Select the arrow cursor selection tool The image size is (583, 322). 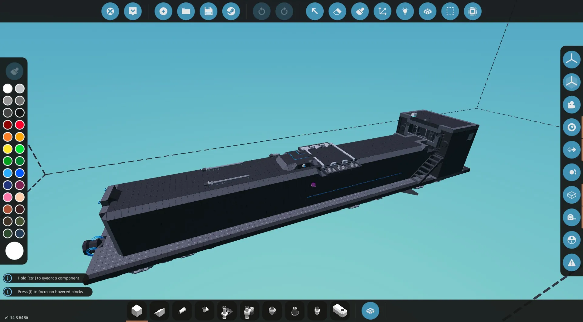coord(315,12)
